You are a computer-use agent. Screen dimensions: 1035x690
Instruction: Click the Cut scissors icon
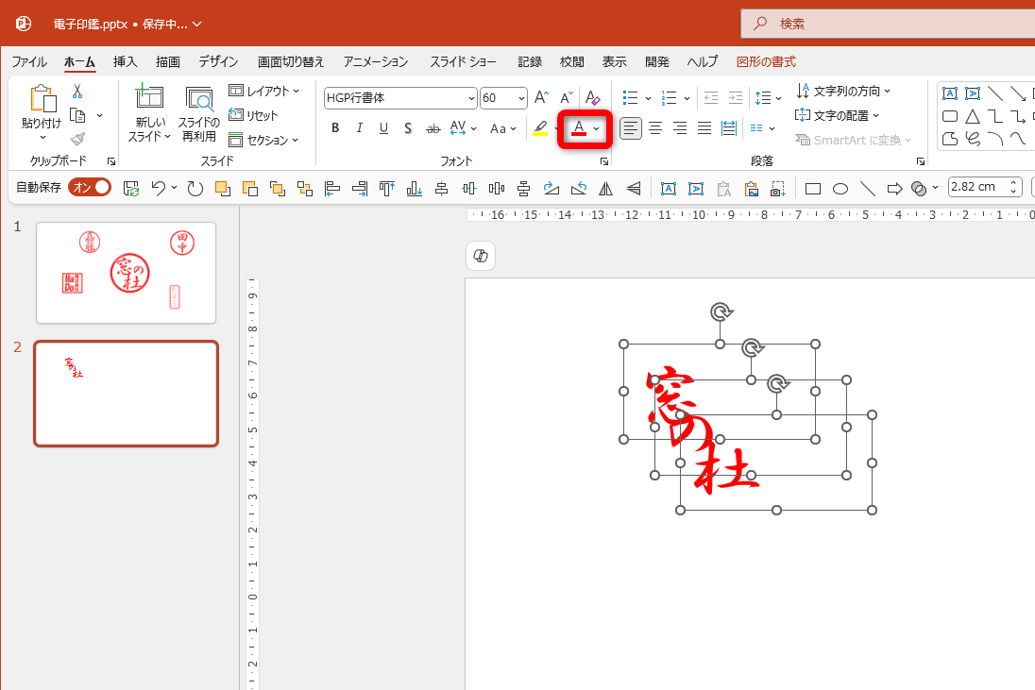[x=77, y=91]
